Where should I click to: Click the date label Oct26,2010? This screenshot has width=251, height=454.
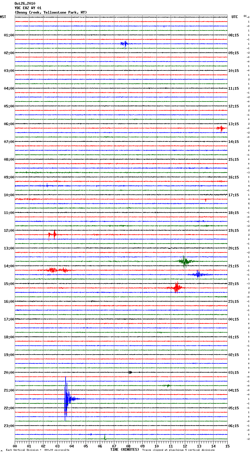click(x=25, y=4)
